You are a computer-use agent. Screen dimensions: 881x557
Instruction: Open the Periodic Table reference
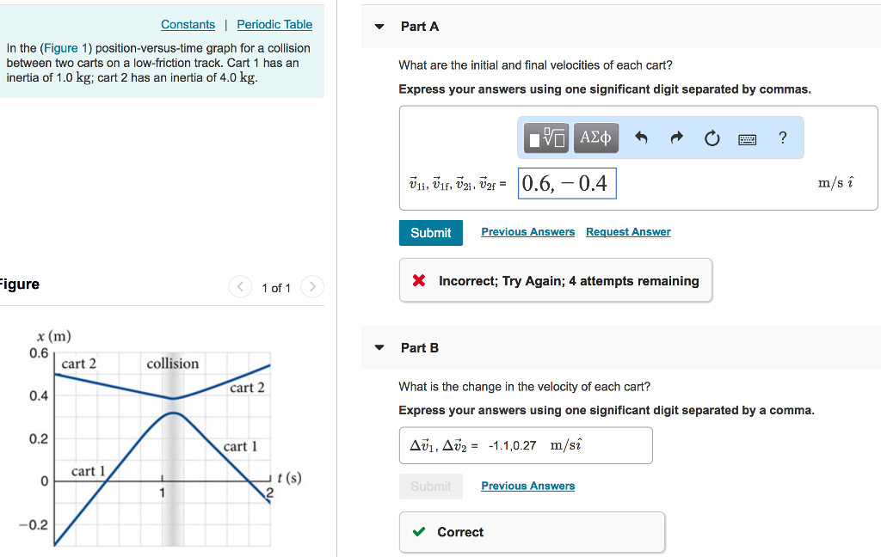click(274, 24)
